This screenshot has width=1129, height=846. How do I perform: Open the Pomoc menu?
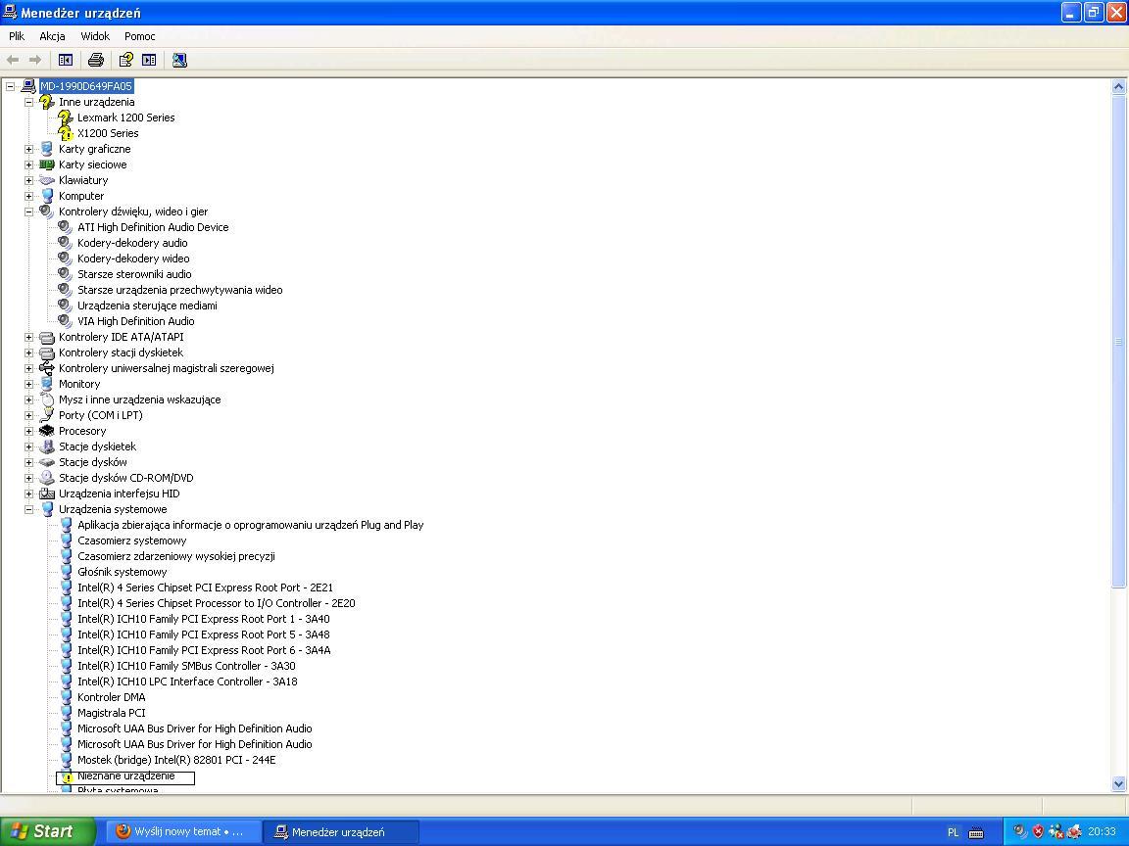coord(140,36)
